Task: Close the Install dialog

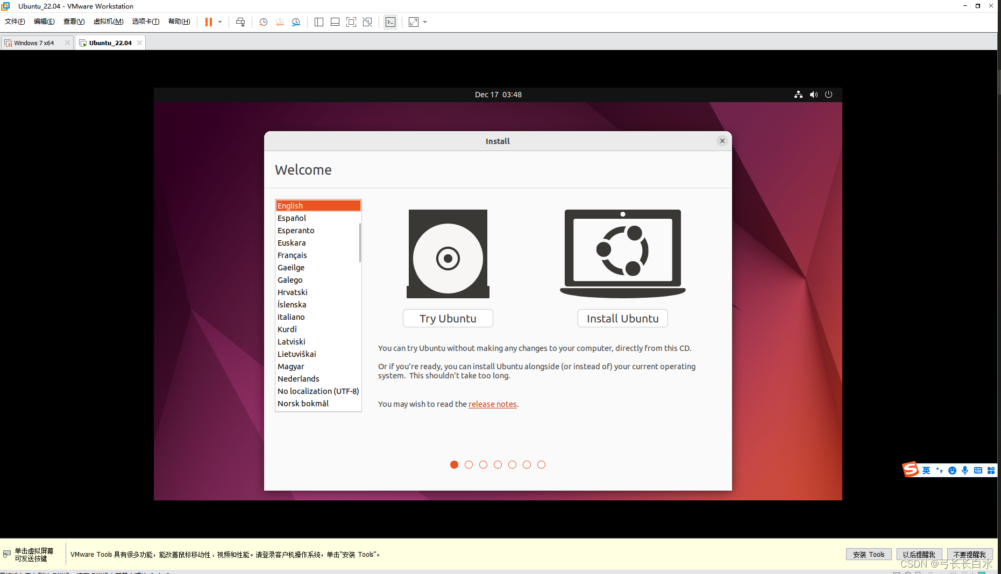Action: coord(722,141)
